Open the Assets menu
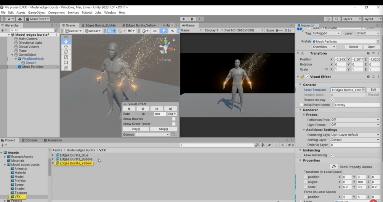 coord(21,13)
